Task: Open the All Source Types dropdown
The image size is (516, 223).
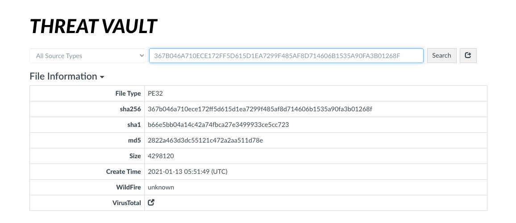Action: [x=87, y=56]
